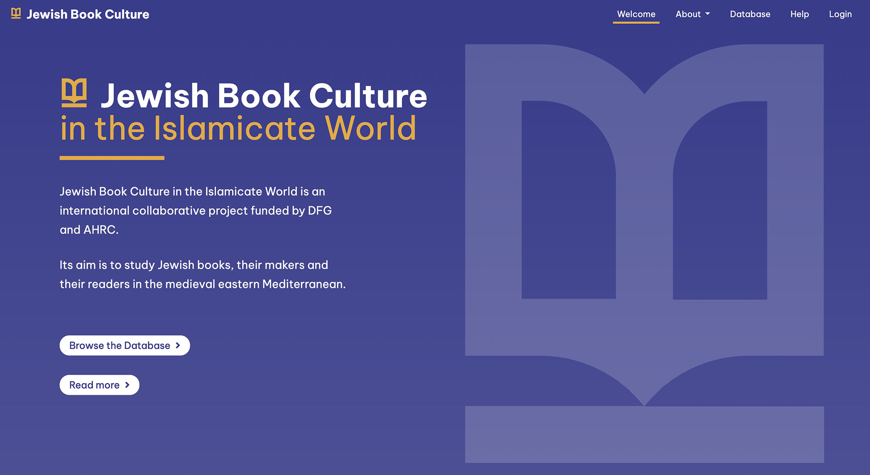Open the About caret arrow in navigation
This screenshot has width=870, height=475.
(x=707, y=13)
